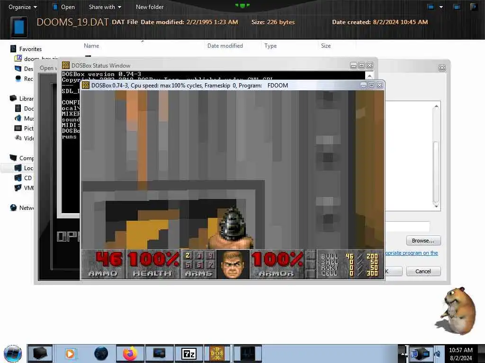Click the VM shared drive icon in navigation pane
Screen dimensions: 485x363
(x=18, y=188)
